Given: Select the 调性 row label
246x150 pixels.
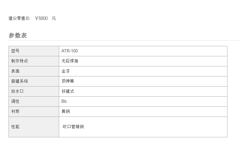Looking at the screenshot, I should [x=34, y=101].
